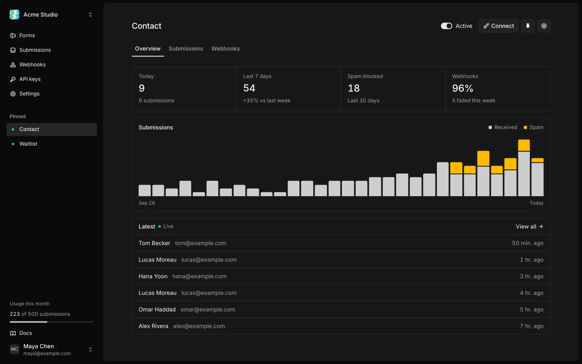Viewport: 582px width, 364px height.
Task: Switch to the Overview tab
Action: pyautogui.click(x=148, y=49)
